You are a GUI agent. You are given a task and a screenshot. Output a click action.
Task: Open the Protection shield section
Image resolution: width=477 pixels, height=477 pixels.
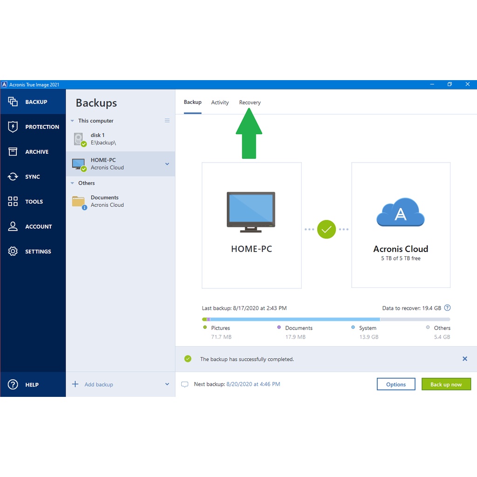click(33, 127)
